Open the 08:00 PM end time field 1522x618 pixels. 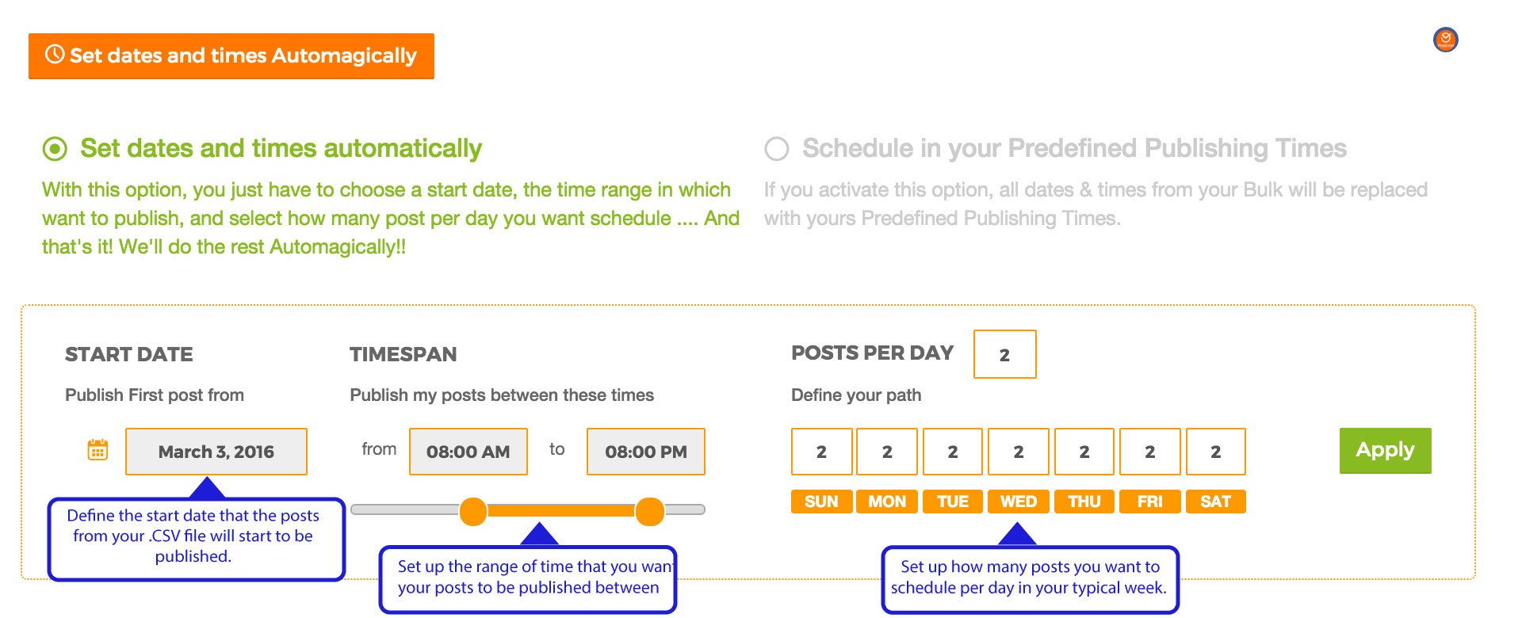645,452
